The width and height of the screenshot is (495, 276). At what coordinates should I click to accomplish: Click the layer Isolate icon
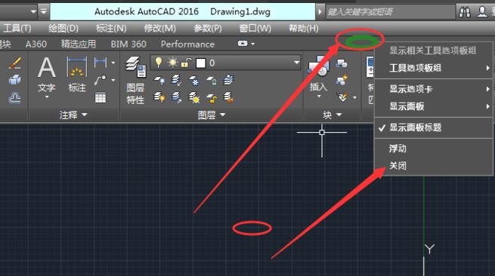coord(176,80)
